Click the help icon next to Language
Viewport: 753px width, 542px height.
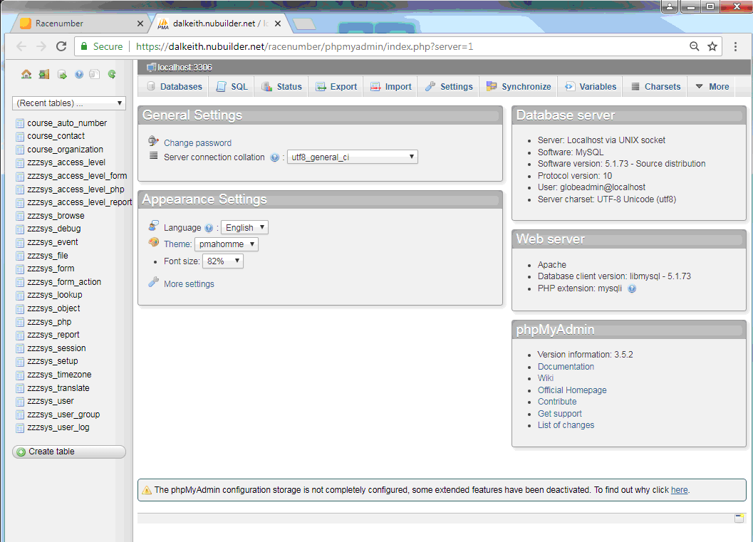tap(209, 228)
